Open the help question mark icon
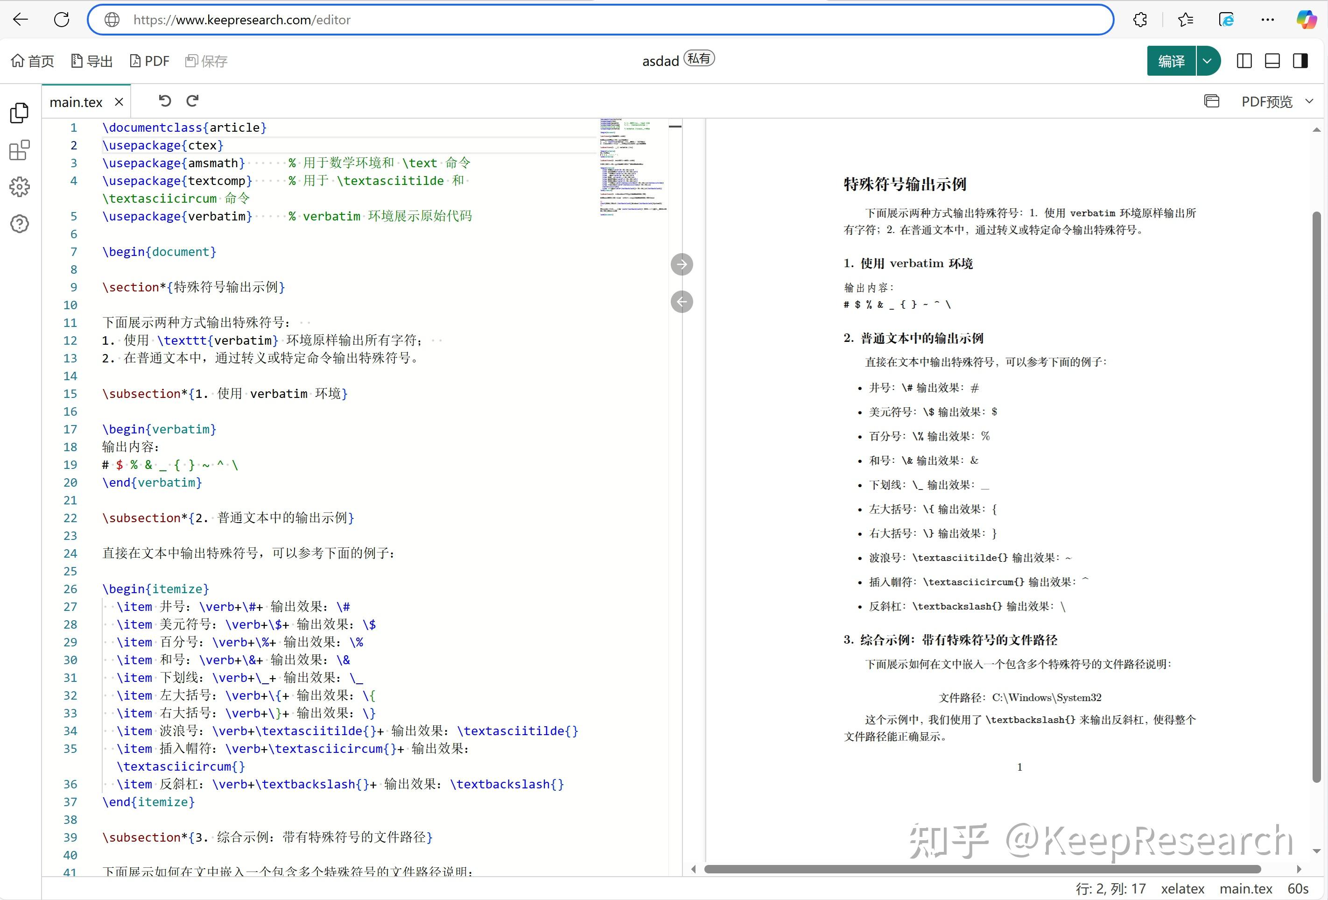Image resolution: width=1328 pixels, height=900 pixels. click(x=20, y=224)
